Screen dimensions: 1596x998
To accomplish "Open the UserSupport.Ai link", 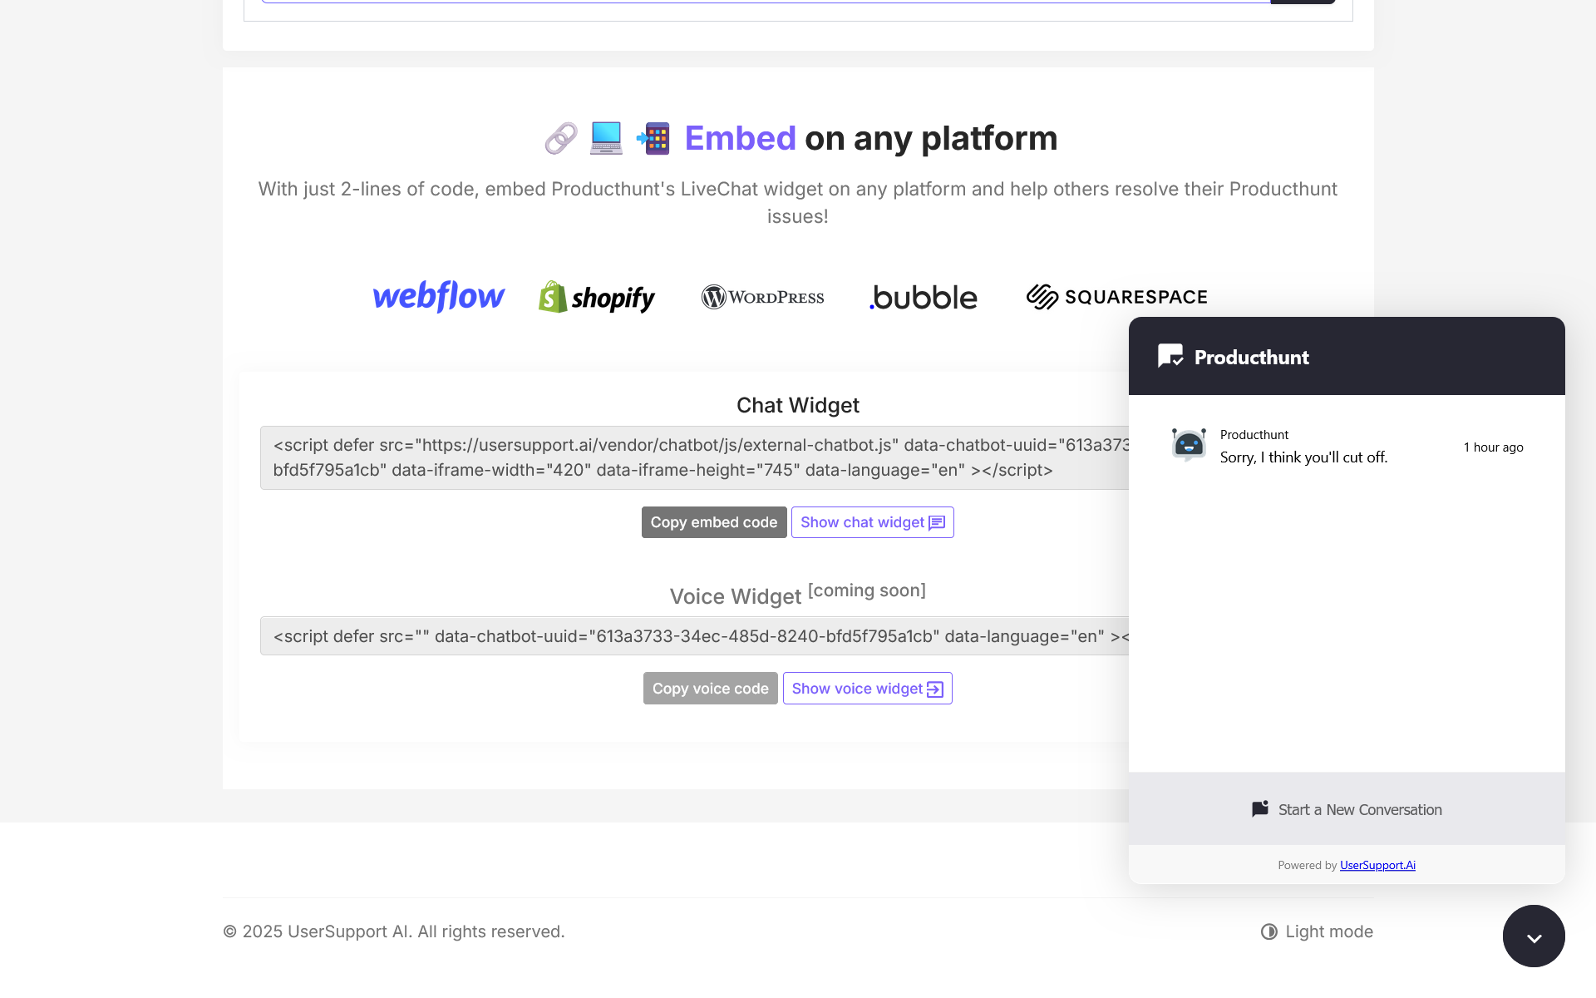I will [x=1377, y=865].
